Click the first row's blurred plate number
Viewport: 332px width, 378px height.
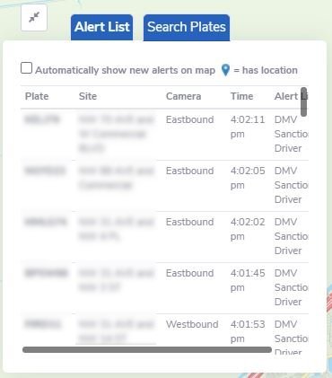(42, 119)
